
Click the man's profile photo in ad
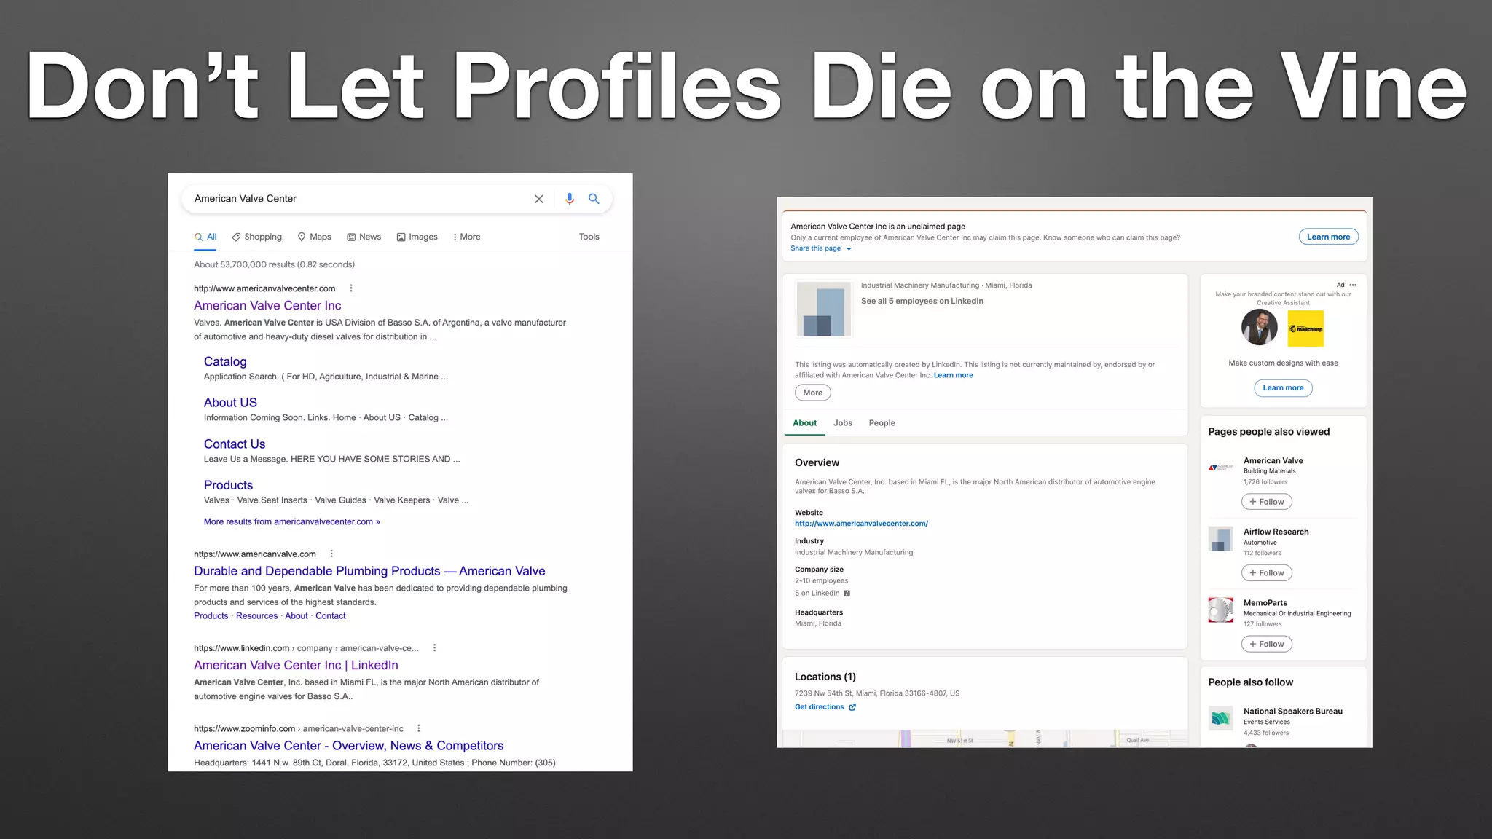coord(1260,327)
